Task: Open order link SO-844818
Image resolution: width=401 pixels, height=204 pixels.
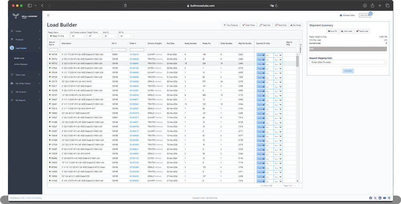Action: click(134, 54)
